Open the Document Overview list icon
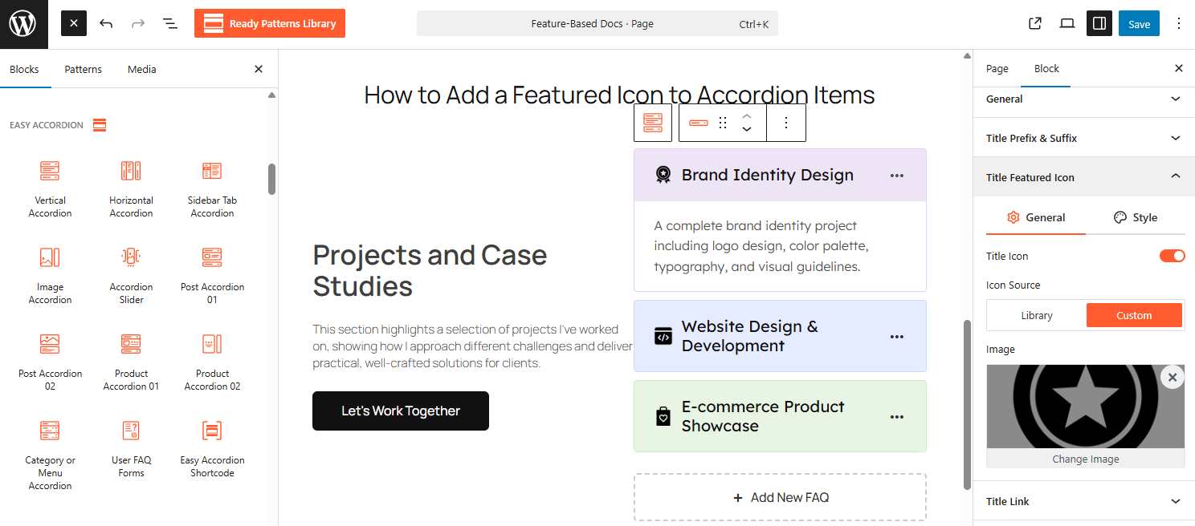The width and height of the screenshot is (1195, 526). coord(170,24)
